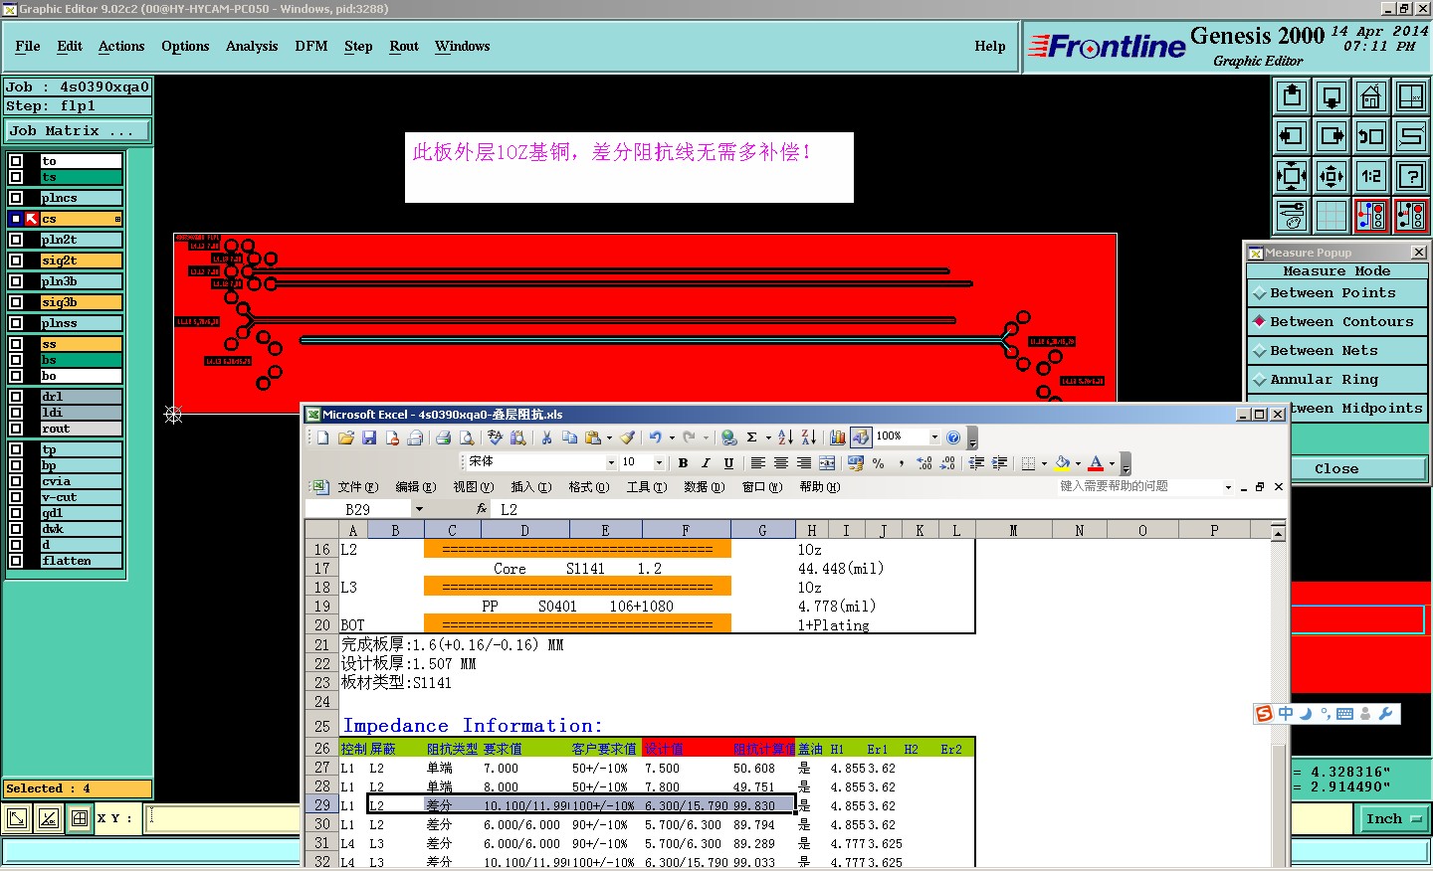Toggle display checkbox for layer plncs
1433x871 pixels.
coord(16,198)
